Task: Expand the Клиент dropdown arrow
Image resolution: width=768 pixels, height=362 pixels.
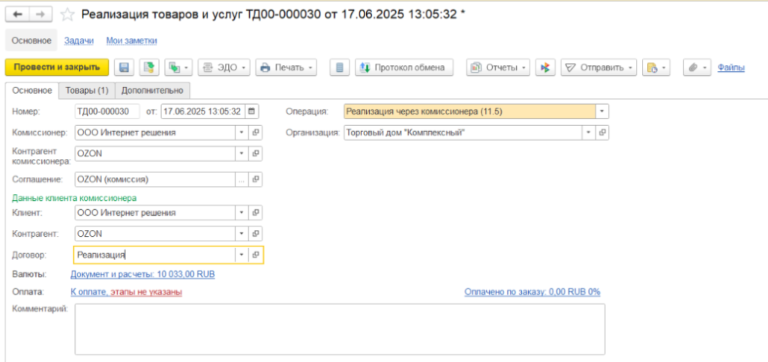Action: pyautogui.click(x=241, y=213)
